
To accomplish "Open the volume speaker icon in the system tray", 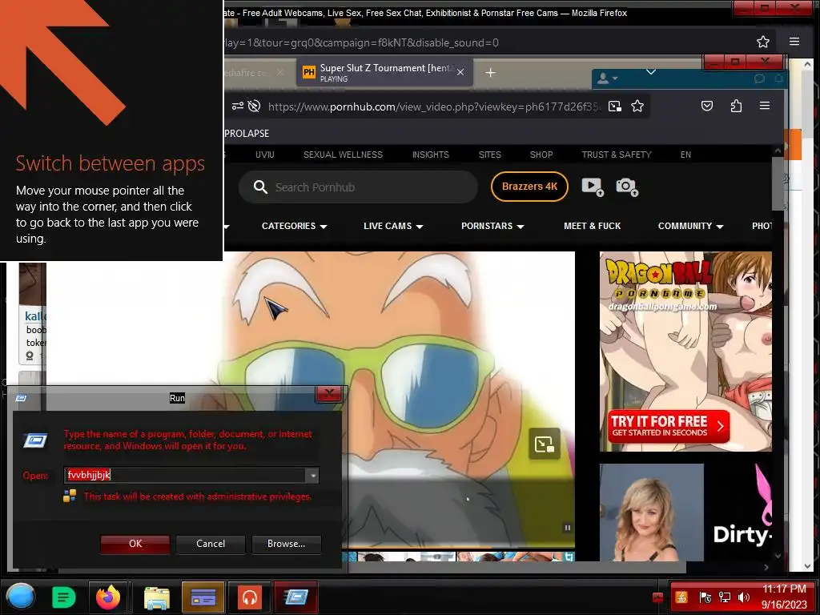I will pyautogui.click(x=743, y=597).
